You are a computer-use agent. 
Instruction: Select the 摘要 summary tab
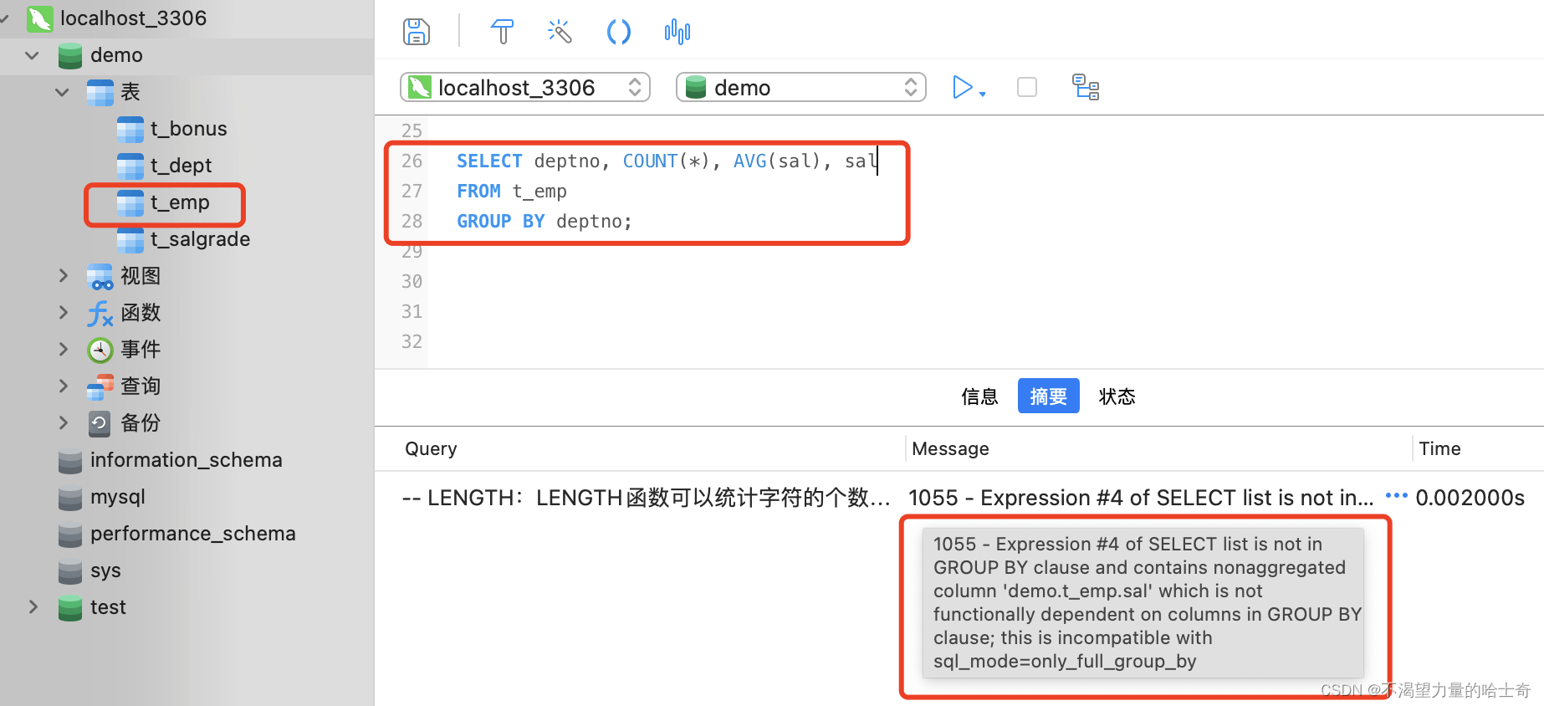(x=1048, y=396)
